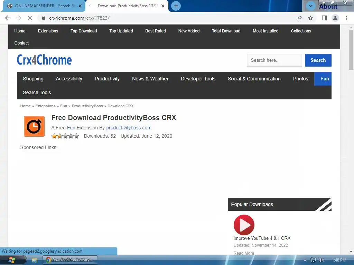Click the address bar URL
The image size is (354, 265).
[79, 18]
